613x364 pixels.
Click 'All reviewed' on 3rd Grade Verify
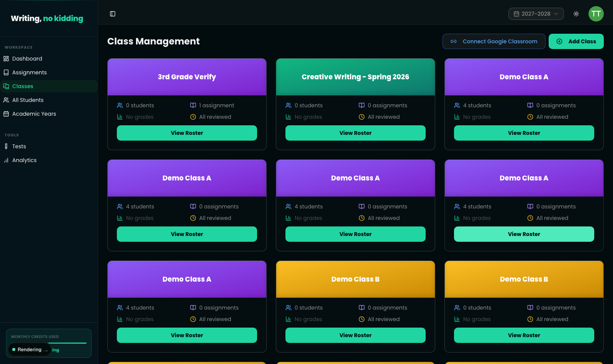pyautogui.click(x=215, y=117)
